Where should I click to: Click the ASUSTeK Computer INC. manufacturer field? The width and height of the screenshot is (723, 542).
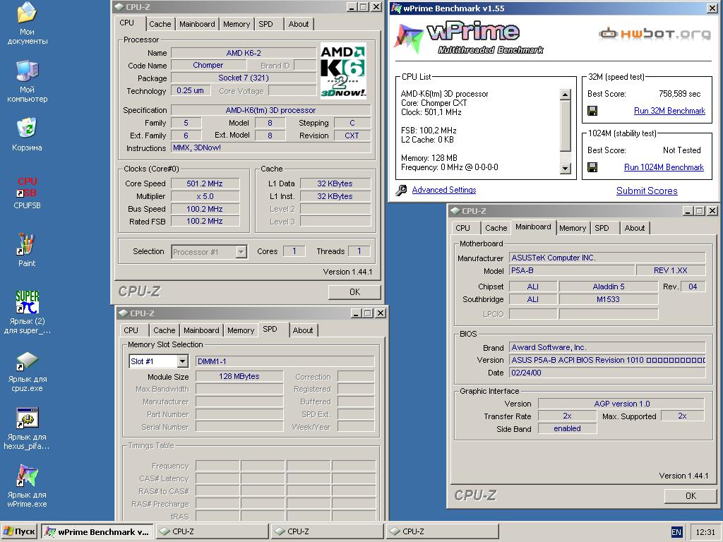coord(607,258)
